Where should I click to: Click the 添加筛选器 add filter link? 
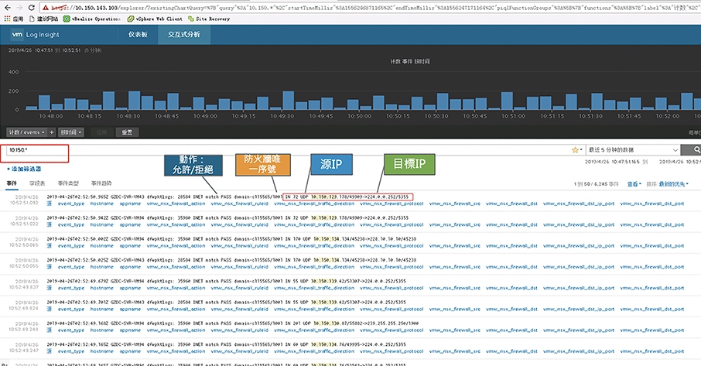(x=24, y=169)
